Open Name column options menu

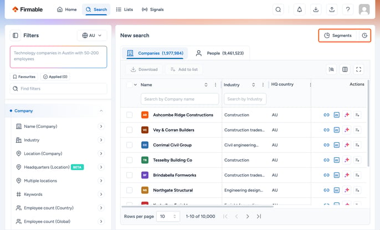[215, 85]
